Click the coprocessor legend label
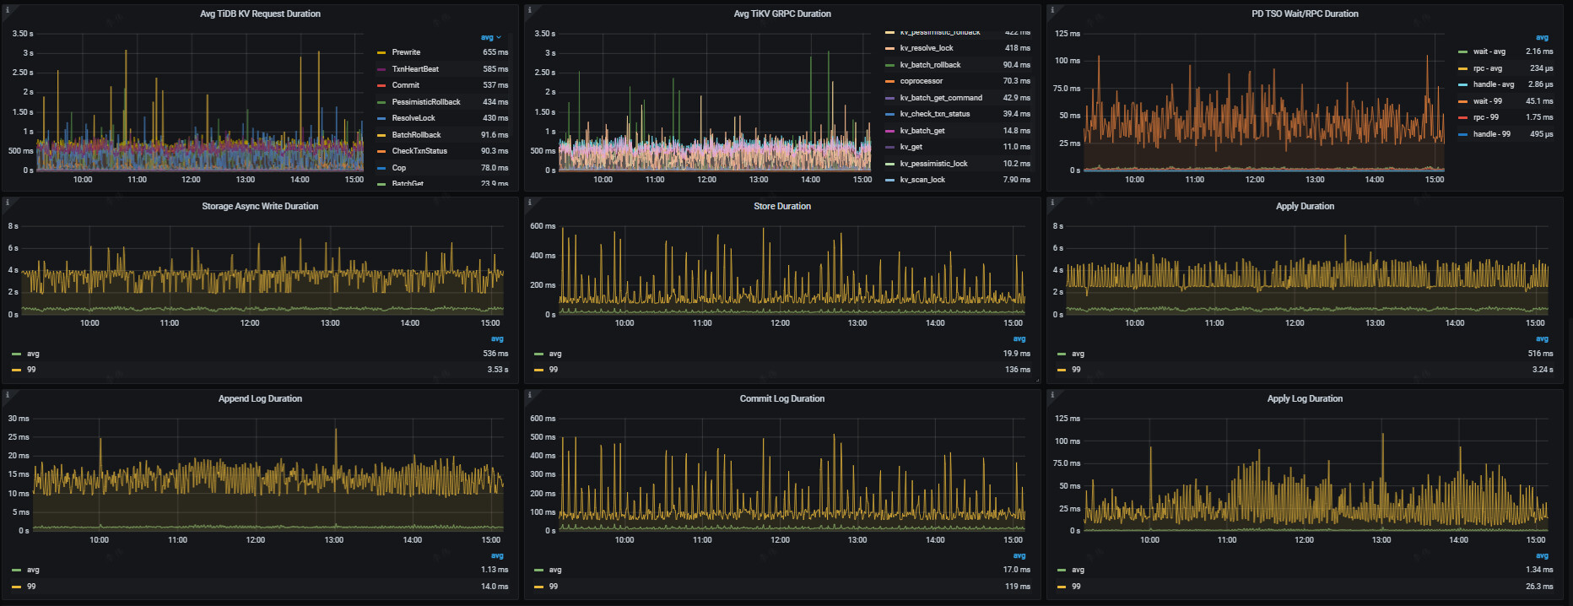Viewport: 1573px width, 606px height. pos(921,81)
